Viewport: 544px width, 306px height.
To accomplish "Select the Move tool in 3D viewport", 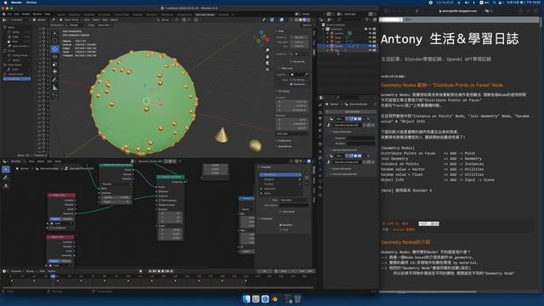I will 54,49.
